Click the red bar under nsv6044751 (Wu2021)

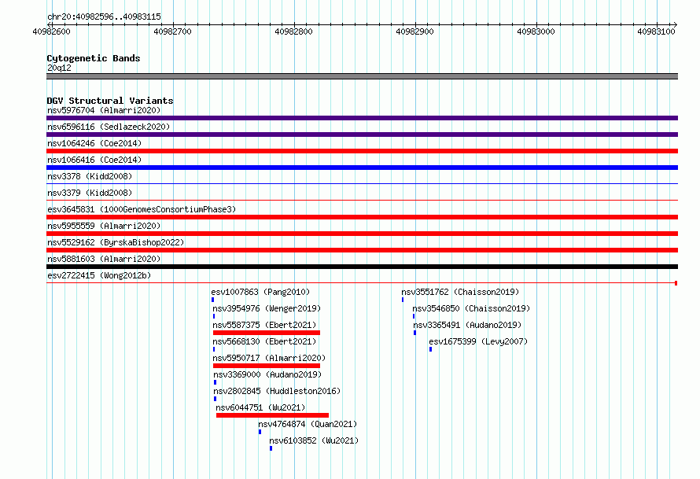pos(272,415)
